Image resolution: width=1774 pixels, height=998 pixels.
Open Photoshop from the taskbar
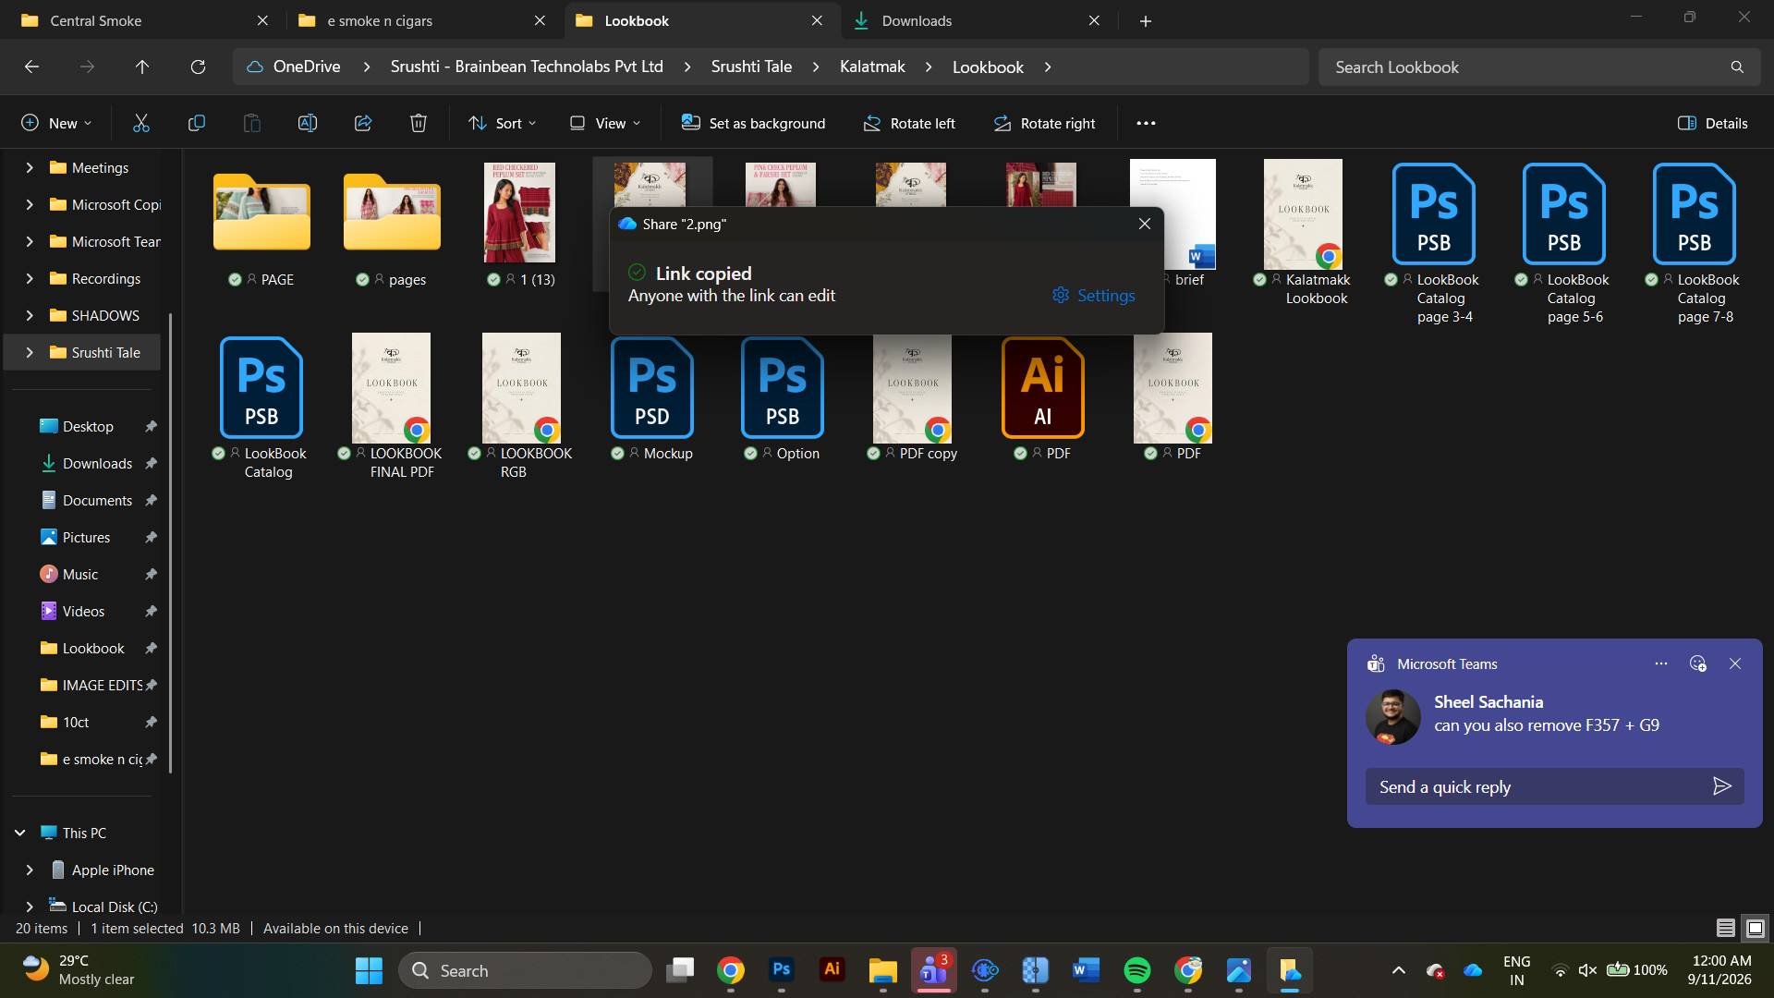point(781,969)
